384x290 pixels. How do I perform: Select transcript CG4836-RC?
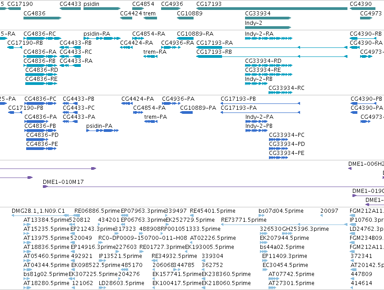[40, 33]
